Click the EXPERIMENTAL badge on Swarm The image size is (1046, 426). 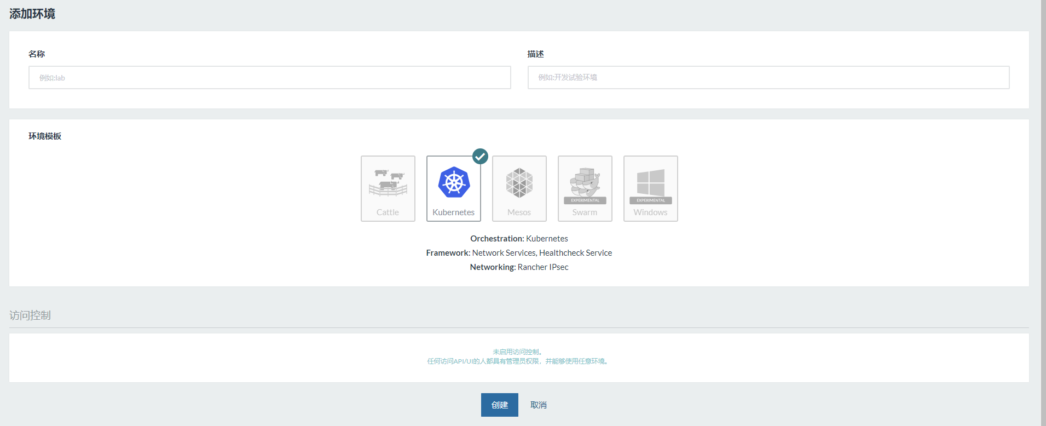tap(585, 200)
